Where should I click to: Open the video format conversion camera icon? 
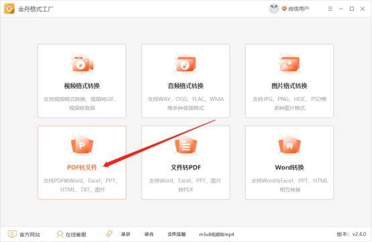[x=82, y=64]
